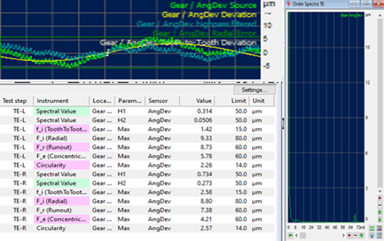Select the TE-L F_e (Concentric... row
Image resolution: width=384 pixels, height=241 pixels.
137,156
